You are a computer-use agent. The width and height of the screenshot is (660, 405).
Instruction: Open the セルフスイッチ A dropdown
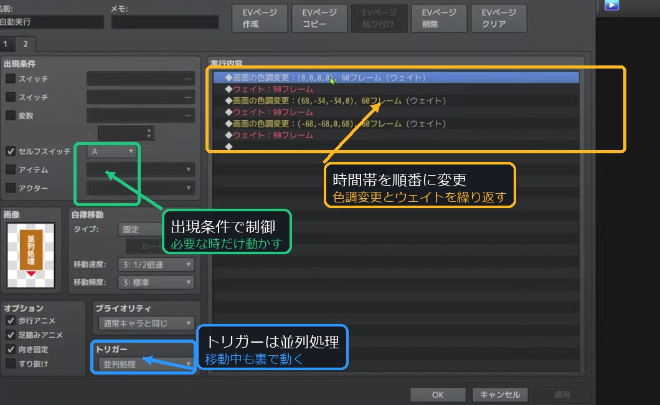click(x=112, y=151)
